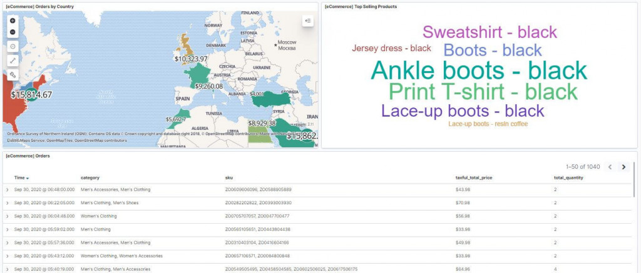Click the orders table vertical scrollbar

[633, 179]
